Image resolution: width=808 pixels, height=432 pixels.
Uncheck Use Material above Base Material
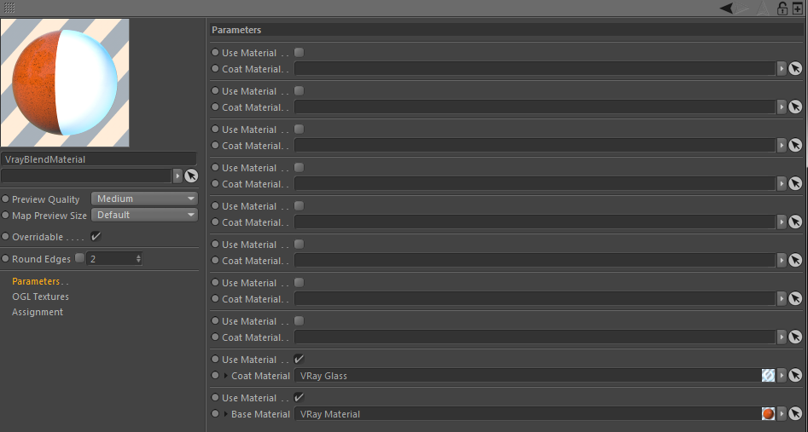pyautogui.click(x=299, y=398)
